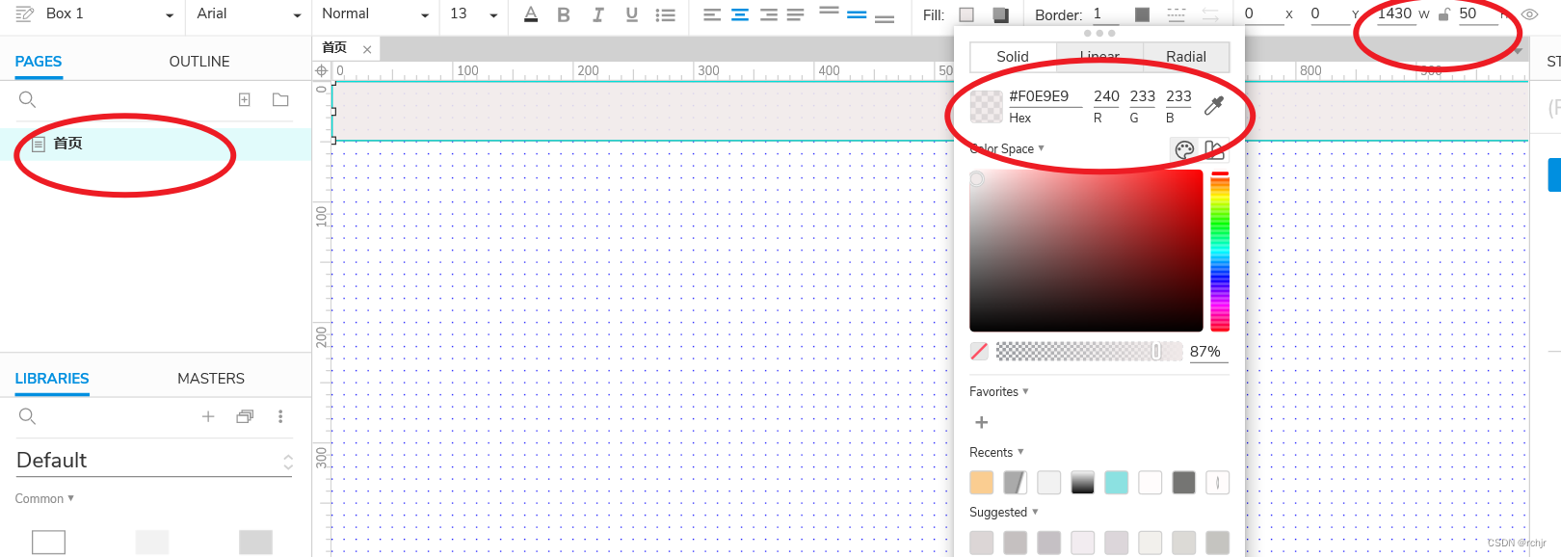
Task: Switch to the LIBRARIES tab
Action: pos(52,379)
